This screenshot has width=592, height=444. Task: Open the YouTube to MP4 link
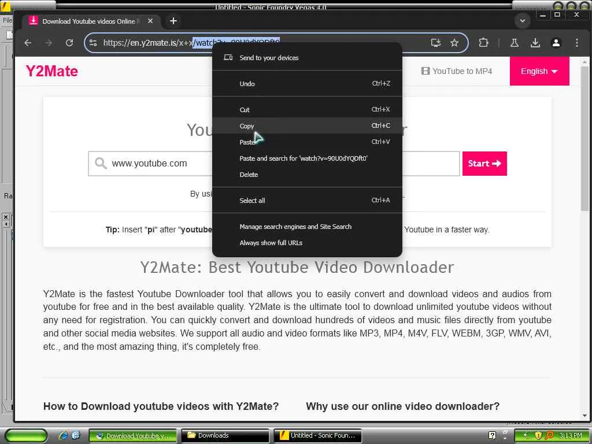pyautogui.click(x=457, y=71)
